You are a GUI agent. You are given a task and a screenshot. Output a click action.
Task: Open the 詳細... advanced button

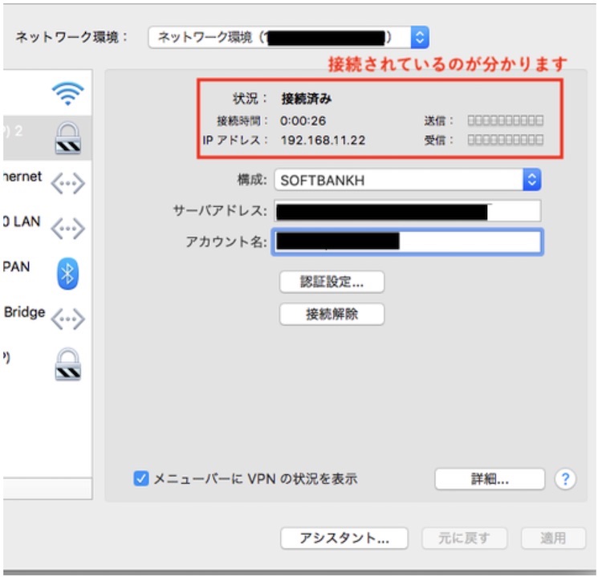click(x=490, y=479)
